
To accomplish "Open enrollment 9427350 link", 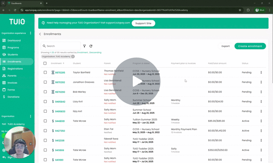I will 60,131.
